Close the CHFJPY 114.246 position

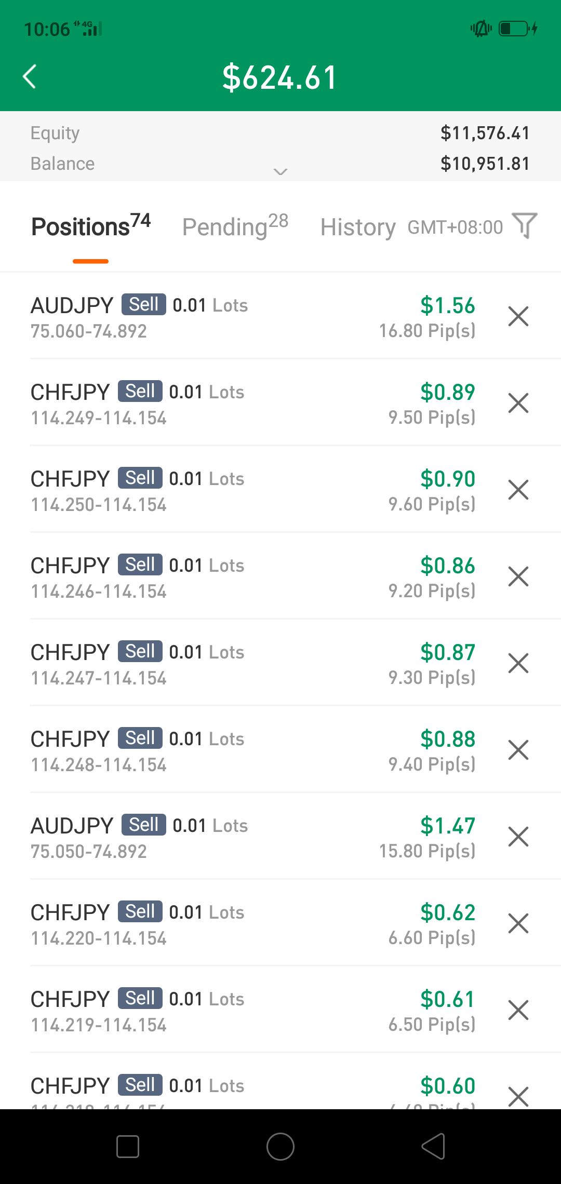(518, 576)
